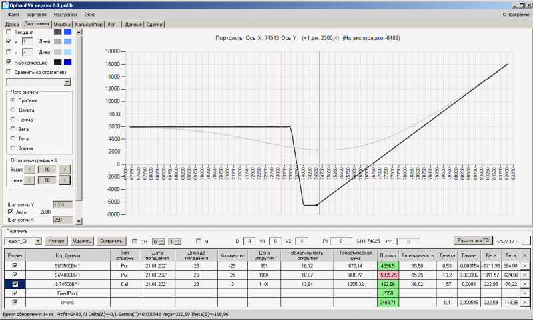Switch to the Улыбка tab
Image resolution: width=533 pixels, height=320 pixels.
click(x=62, y=25)
